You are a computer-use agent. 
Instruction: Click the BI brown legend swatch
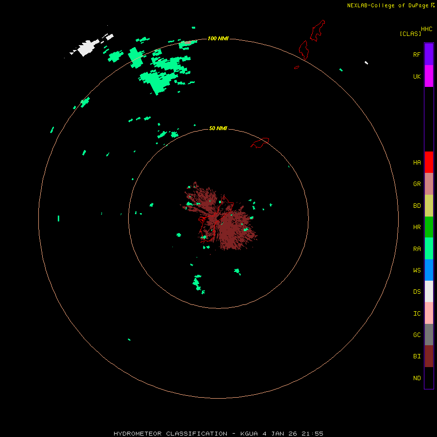pyautogui.click(x=429, y=356)
